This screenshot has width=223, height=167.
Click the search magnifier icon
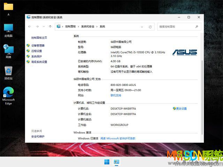(x=197, y=26)
